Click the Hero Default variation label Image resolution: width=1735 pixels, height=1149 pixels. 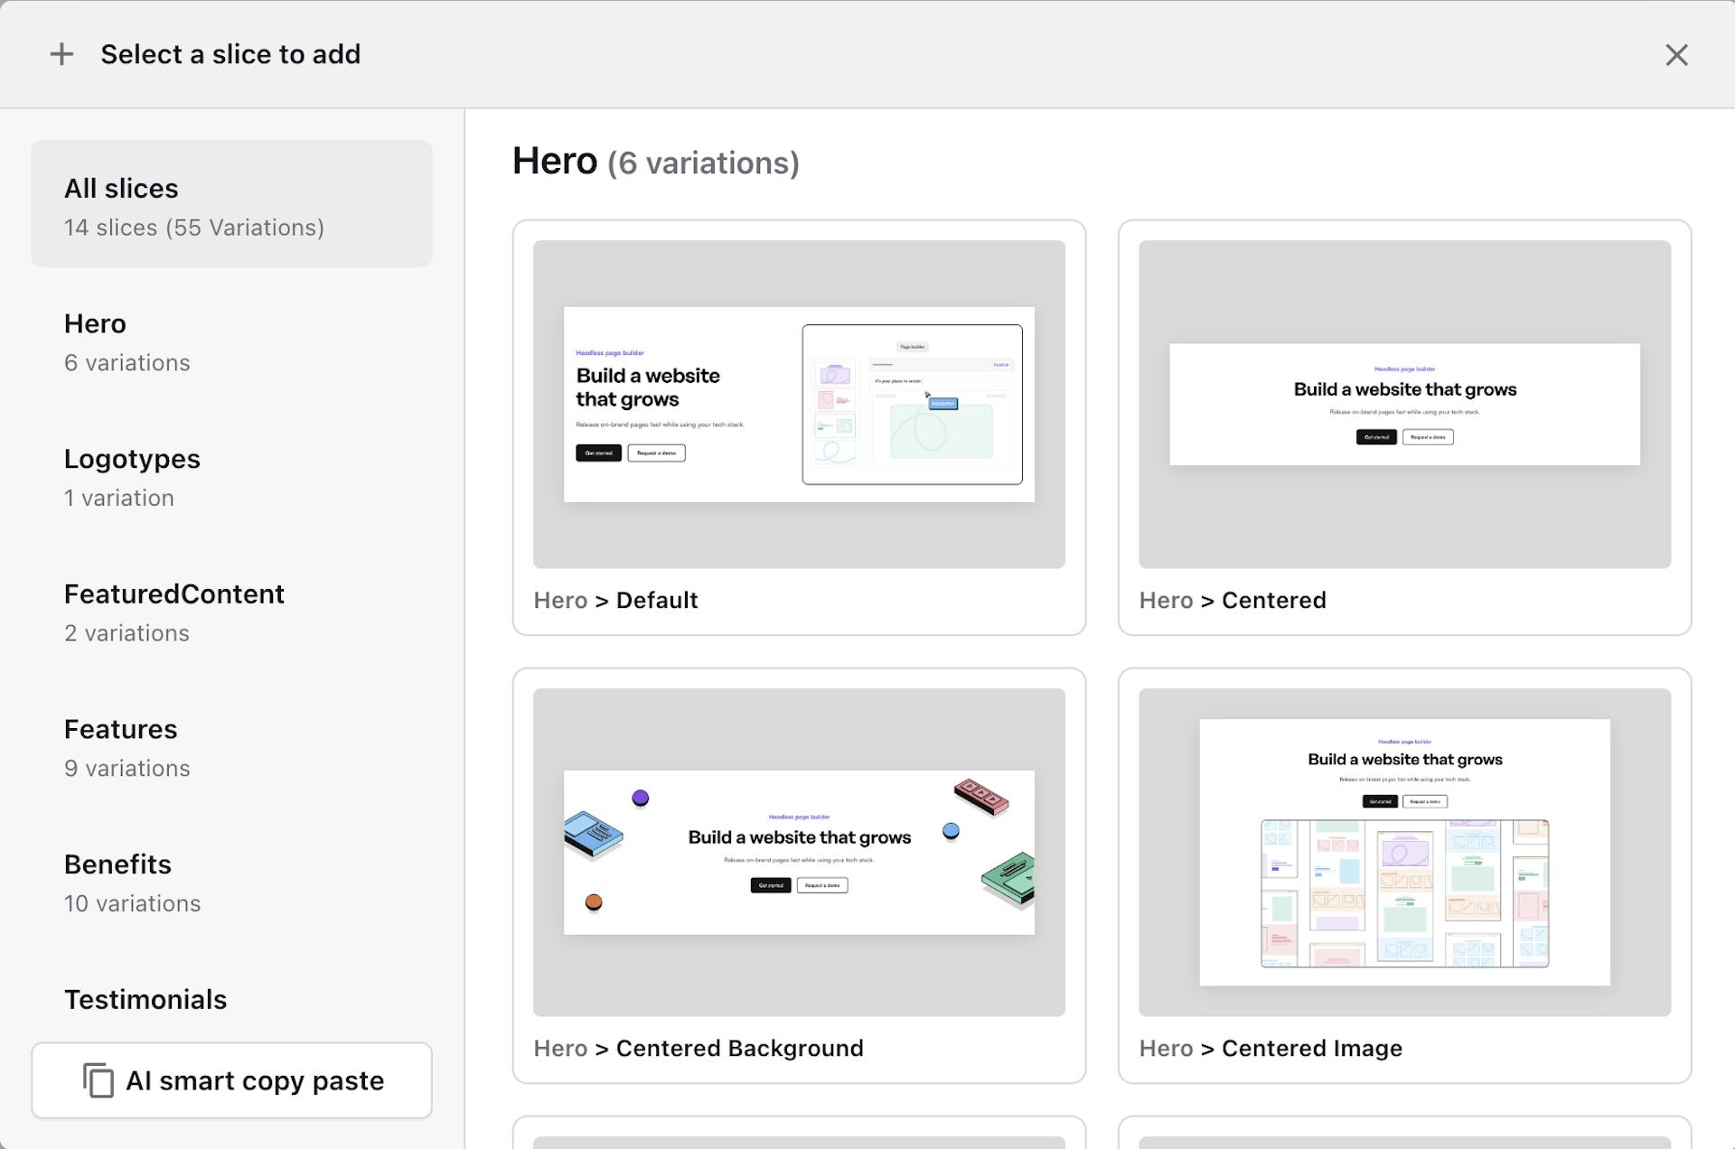point(616,600)
